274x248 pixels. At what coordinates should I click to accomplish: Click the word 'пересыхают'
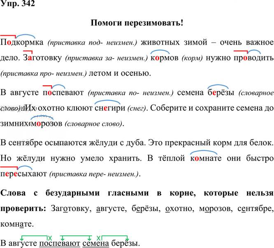click(23, 174)
